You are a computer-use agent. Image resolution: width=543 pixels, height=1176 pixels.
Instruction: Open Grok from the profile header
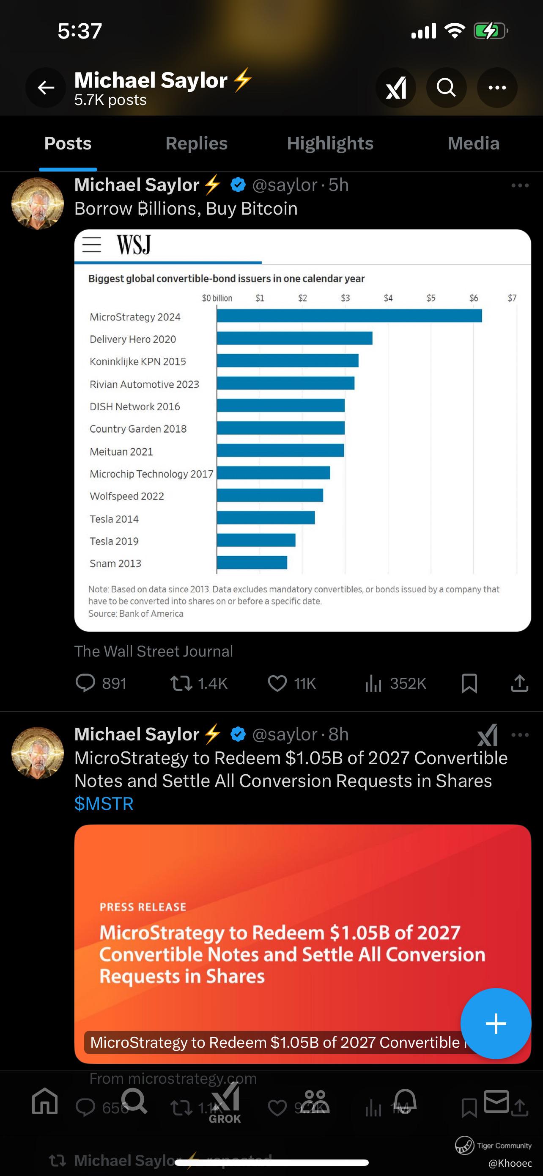click(395, 87)
